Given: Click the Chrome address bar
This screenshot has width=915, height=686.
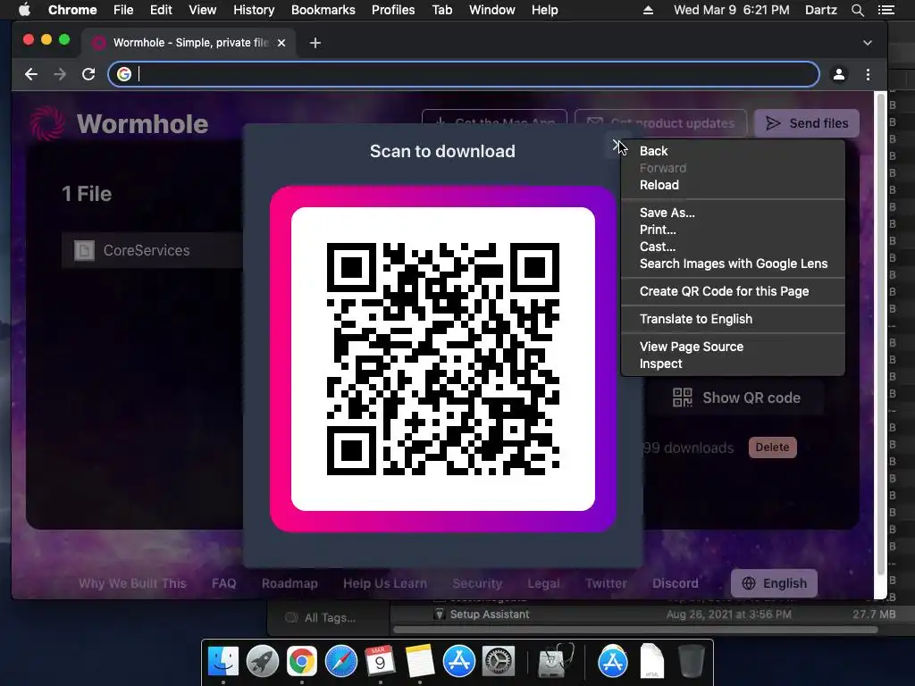Looking at the screenshot, I should (x=464, y=74).
